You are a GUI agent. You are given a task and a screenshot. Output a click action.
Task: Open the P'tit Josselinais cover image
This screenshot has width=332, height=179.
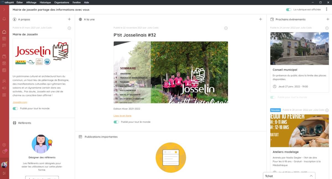click(x=171, y=72)
